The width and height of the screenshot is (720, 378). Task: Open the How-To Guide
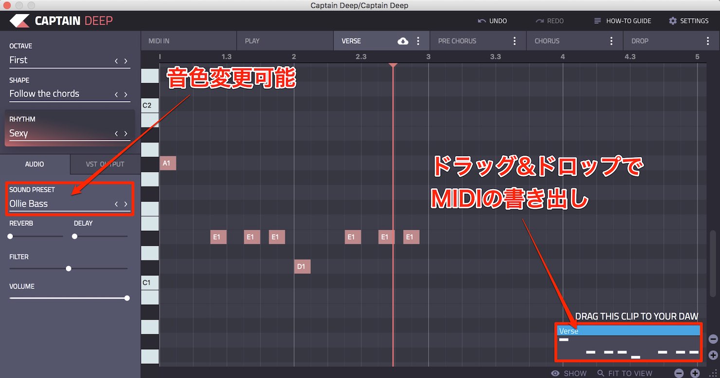623,21
